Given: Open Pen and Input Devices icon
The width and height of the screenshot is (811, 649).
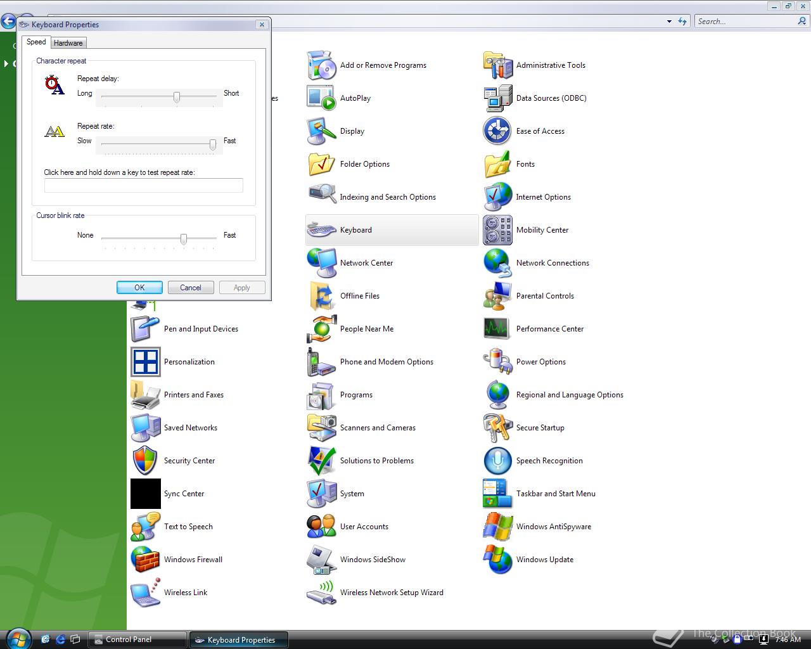Looking at the screenshot, I should [145, 329].
